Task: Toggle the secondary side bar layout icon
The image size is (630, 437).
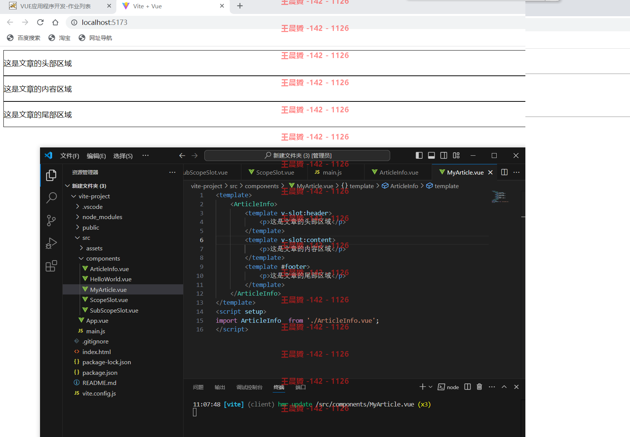Action: [x=444, y=155]
